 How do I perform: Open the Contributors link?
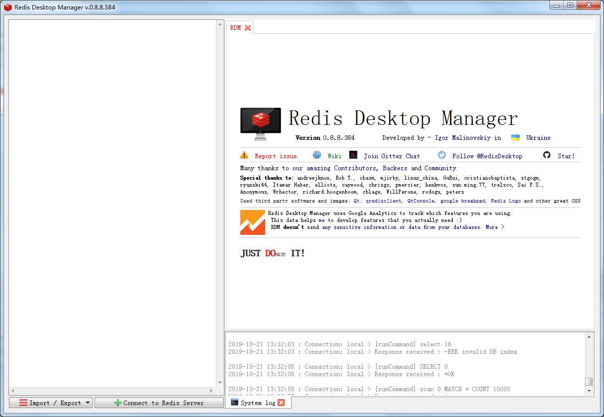pyautogui.click(x=355, y=168)
